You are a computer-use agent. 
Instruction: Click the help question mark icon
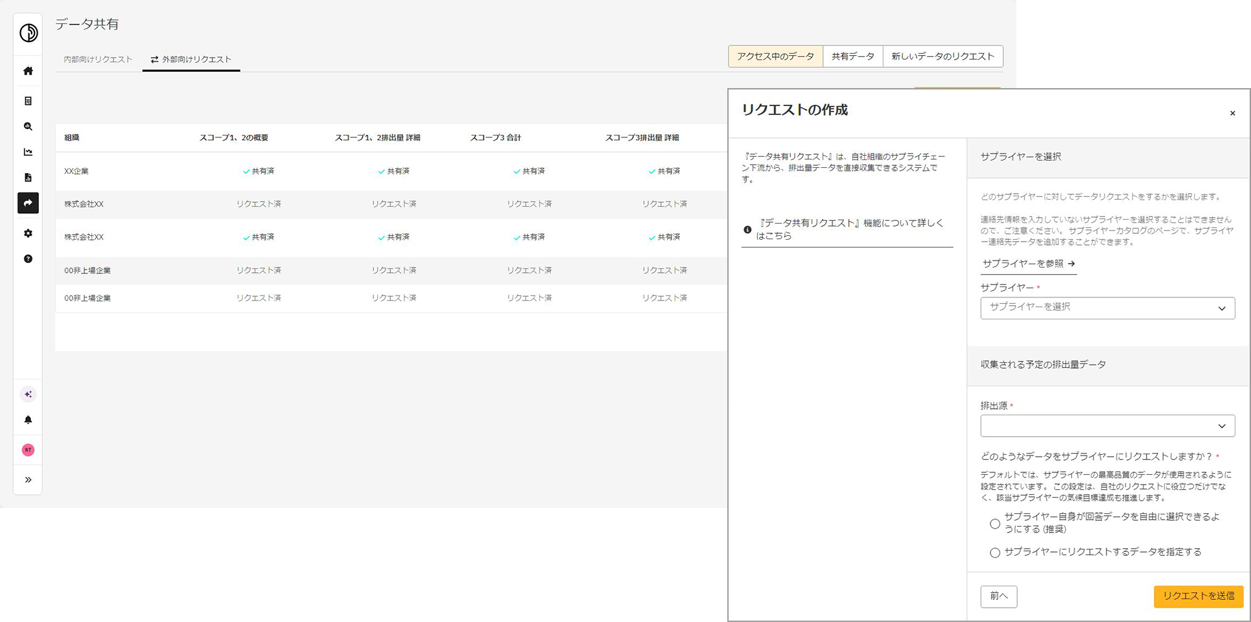coord(28,259)
